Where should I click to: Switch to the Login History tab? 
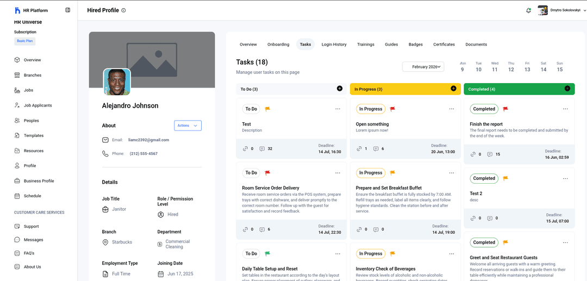click(x=334, y=45)
